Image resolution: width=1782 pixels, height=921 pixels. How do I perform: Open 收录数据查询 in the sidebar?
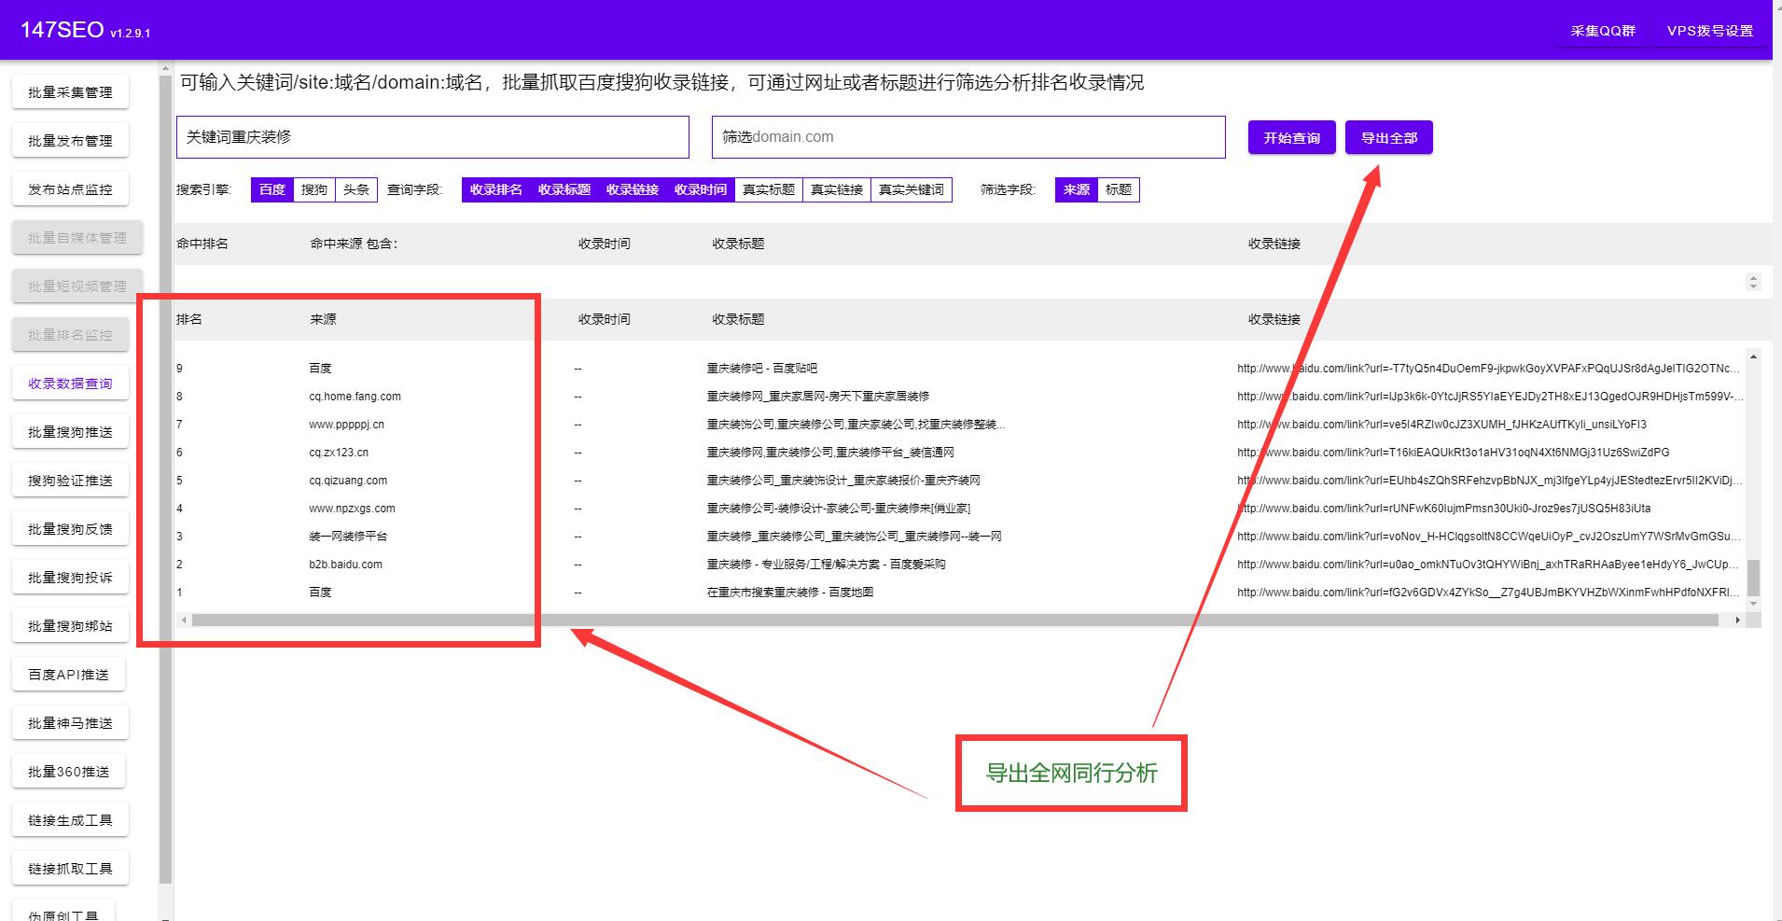(x=70, y=383)
